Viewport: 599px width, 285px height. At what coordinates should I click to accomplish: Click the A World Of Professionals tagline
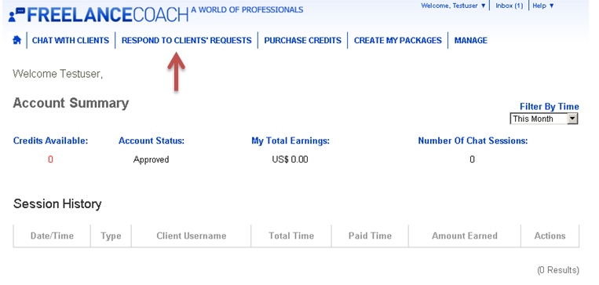[x=247, y=9]
